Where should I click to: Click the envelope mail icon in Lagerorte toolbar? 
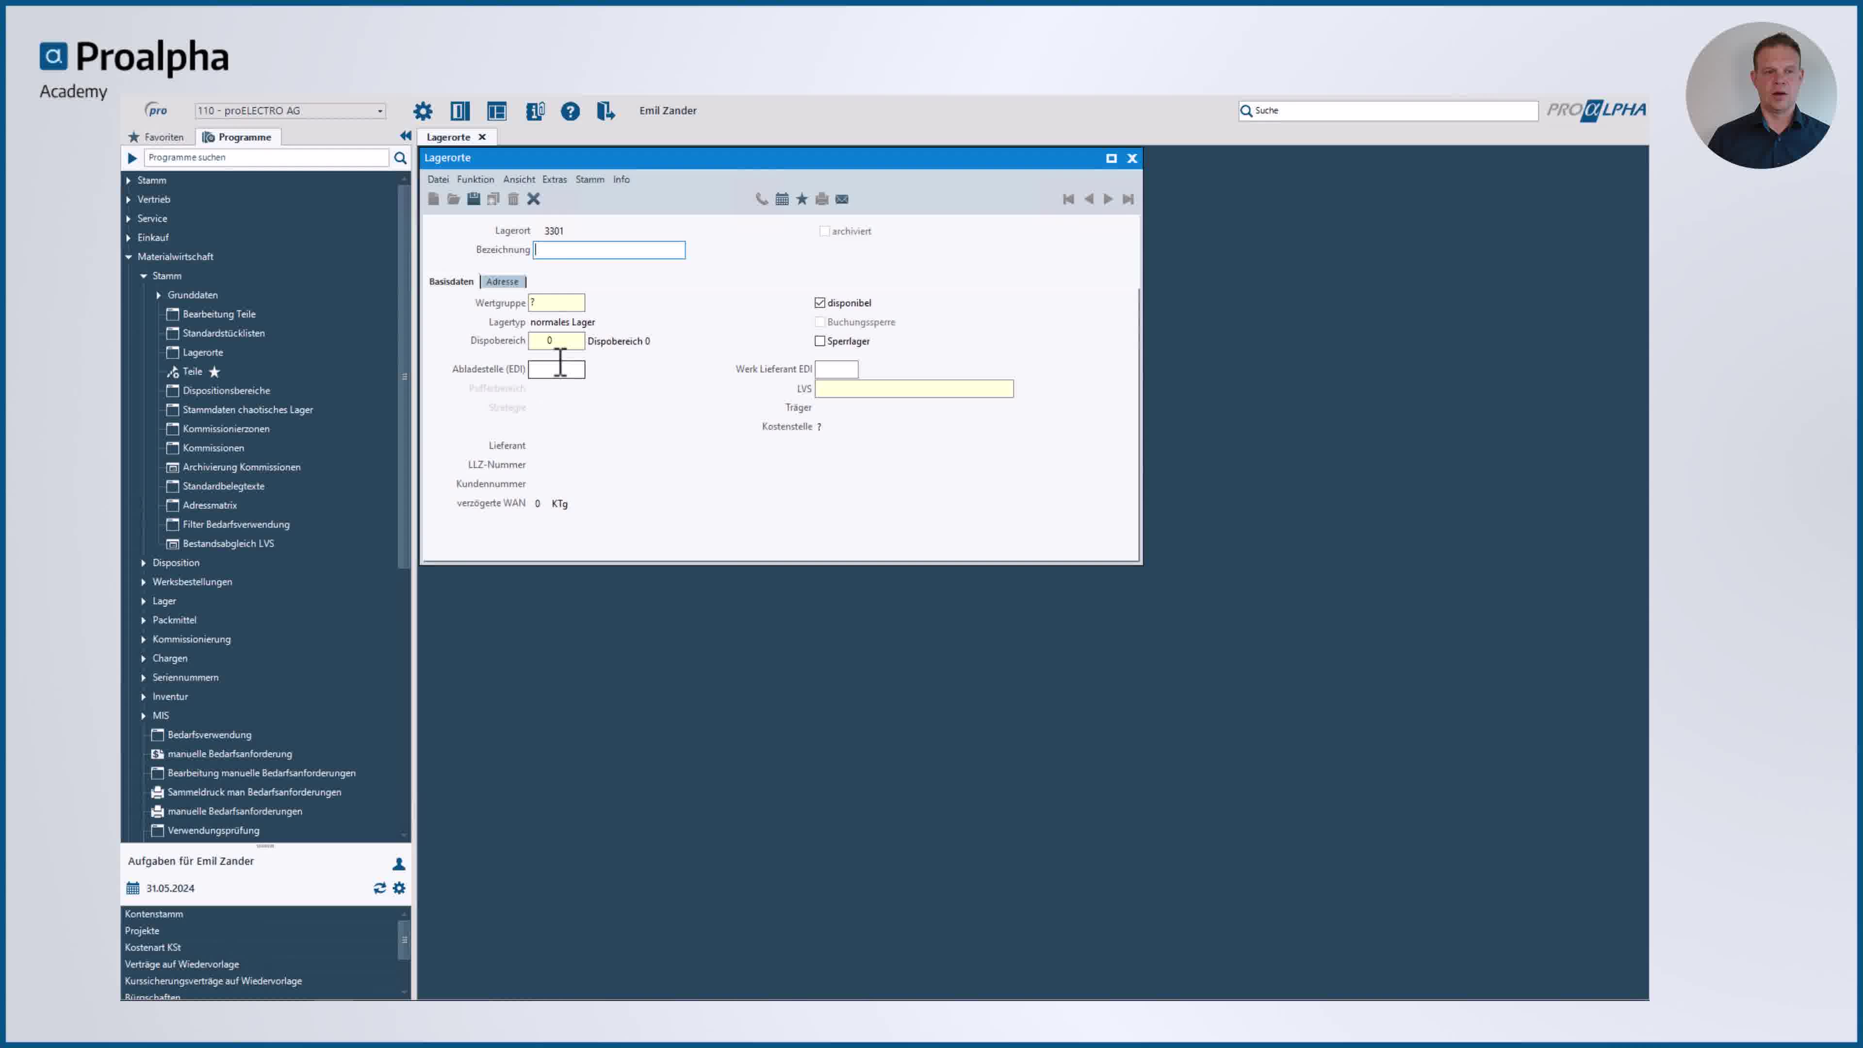coord(842,199)
